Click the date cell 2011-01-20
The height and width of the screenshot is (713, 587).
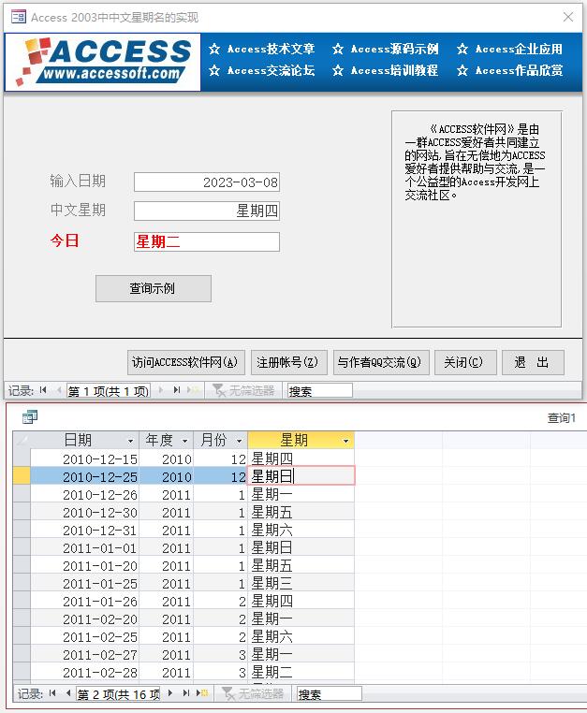click(x=84, y=565)
